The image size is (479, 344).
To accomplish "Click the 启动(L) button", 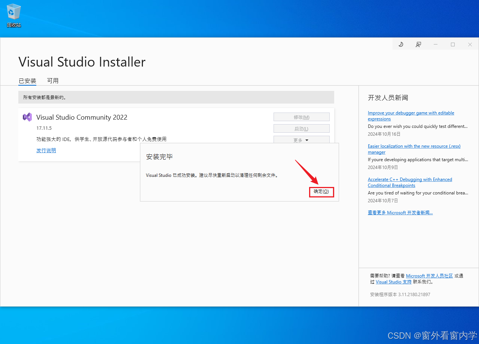I will (x=302, y=129).
